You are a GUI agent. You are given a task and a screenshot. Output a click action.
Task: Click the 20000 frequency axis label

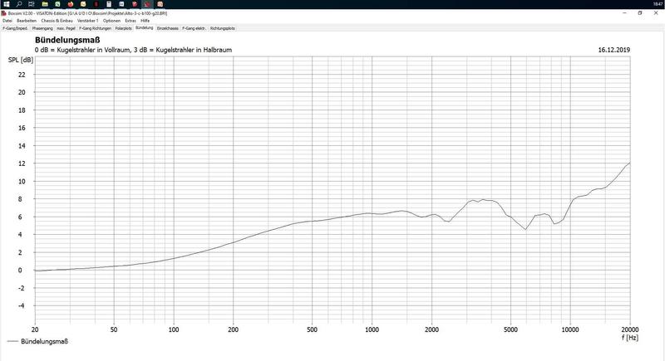pyautogui.click(x=630, y=329)
